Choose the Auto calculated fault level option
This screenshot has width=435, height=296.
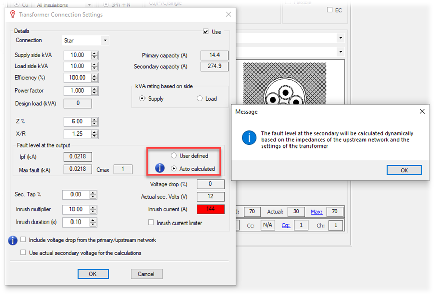pos(174,169)
